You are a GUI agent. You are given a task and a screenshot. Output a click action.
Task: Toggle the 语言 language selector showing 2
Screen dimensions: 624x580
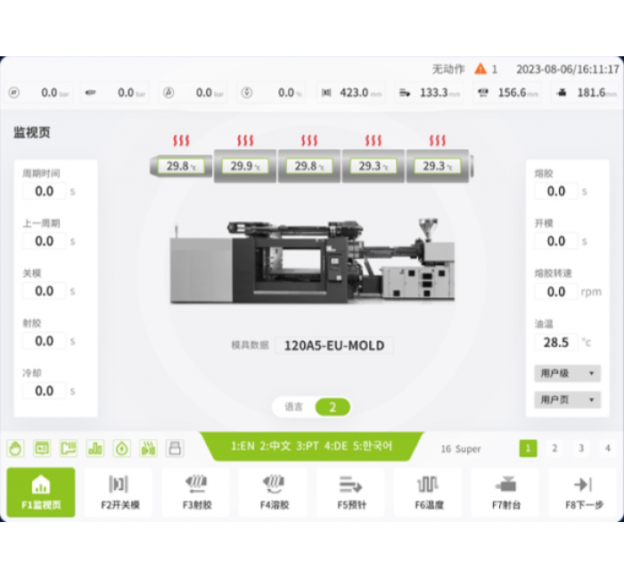[x=332, y=407]
